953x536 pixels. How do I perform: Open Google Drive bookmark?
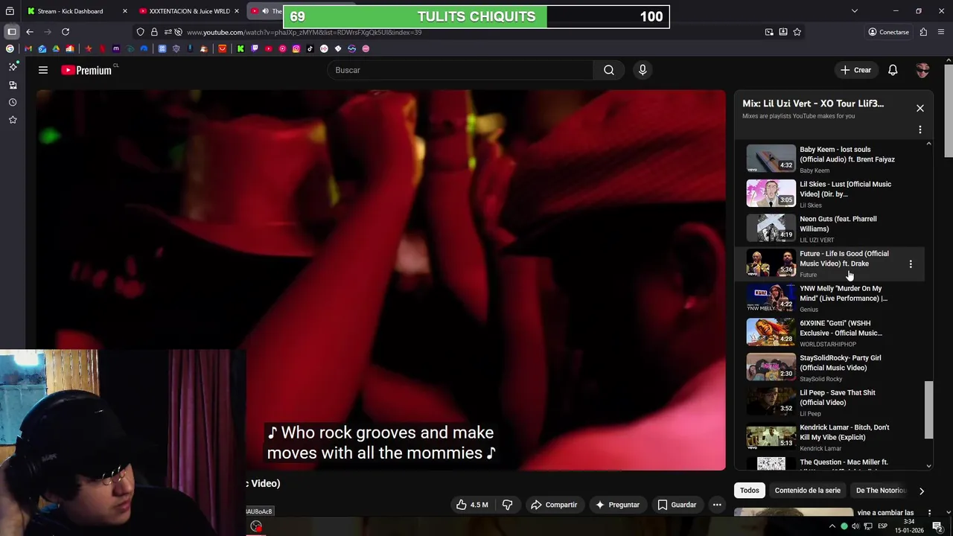(x=56, y=48)
